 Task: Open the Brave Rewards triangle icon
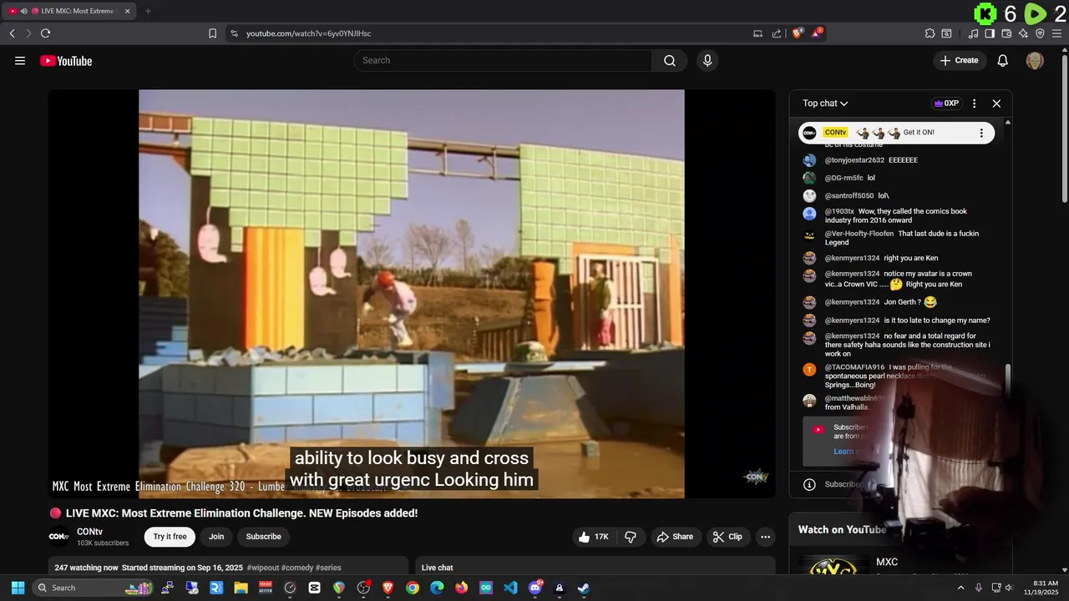coord(817,33)
